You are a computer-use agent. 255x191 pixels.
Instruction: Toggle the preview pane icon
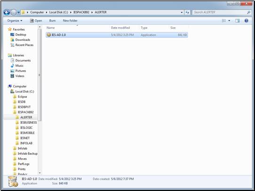coord(237,21)
